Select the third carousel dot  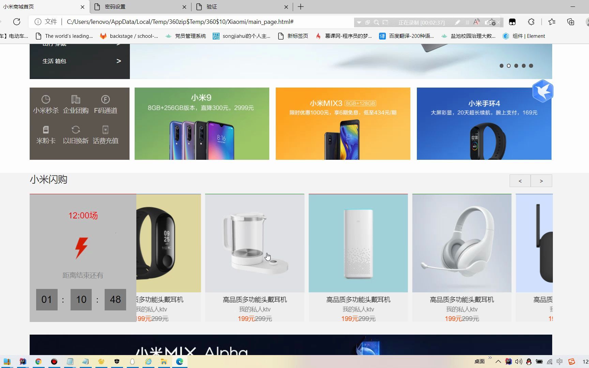pos(516,66)
